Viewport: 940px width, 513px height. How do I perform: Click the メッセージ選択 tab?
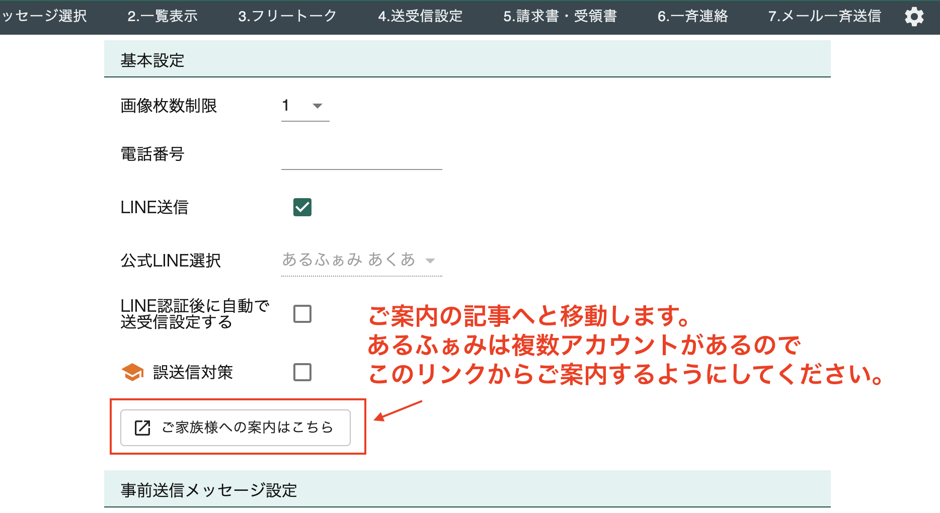click(x=44, y=17)
